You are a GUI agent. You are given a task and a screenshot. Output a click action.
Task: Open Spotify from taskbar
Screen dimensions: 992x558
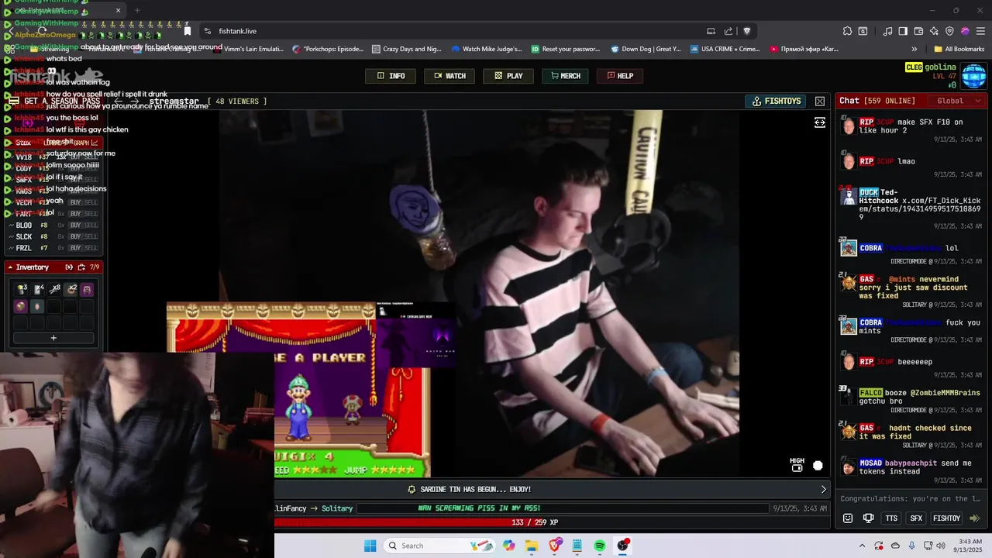pos(600,546)
